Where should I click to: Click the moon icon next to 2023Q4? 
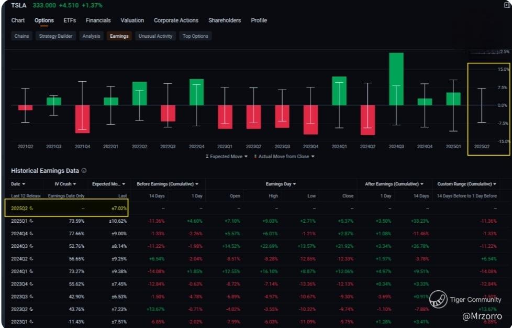point(31,284)
